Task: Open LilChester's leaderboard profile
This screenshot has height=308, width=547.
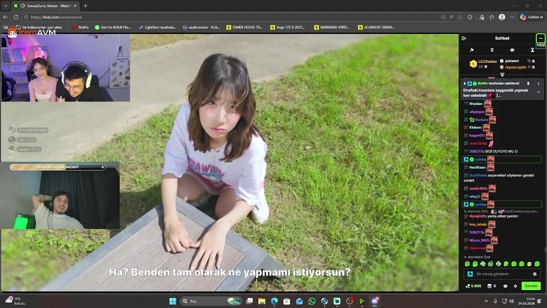Action: point(488,62)
